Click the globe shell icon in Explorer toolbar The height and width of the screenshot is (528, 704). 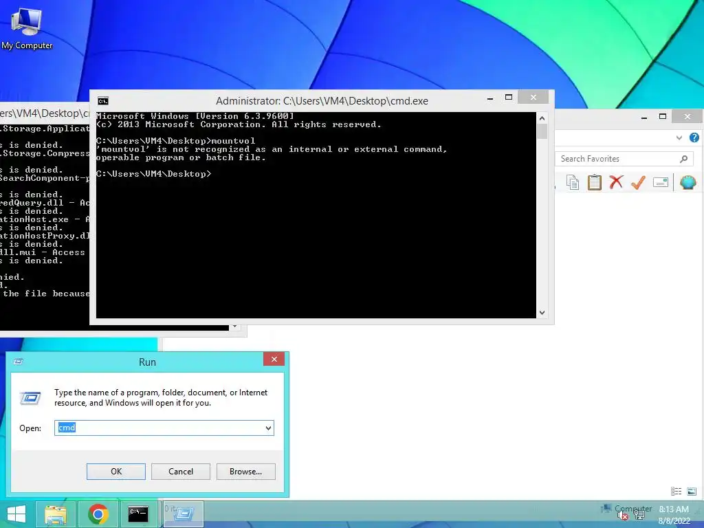[687, 182]
